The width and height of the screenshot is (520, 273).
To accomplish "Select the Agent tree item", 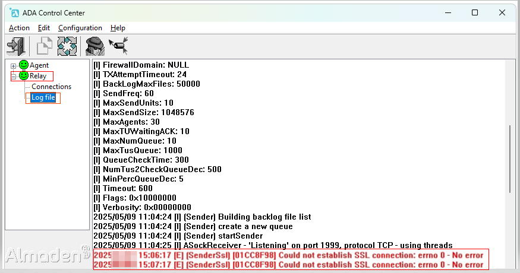I will 39,65.
